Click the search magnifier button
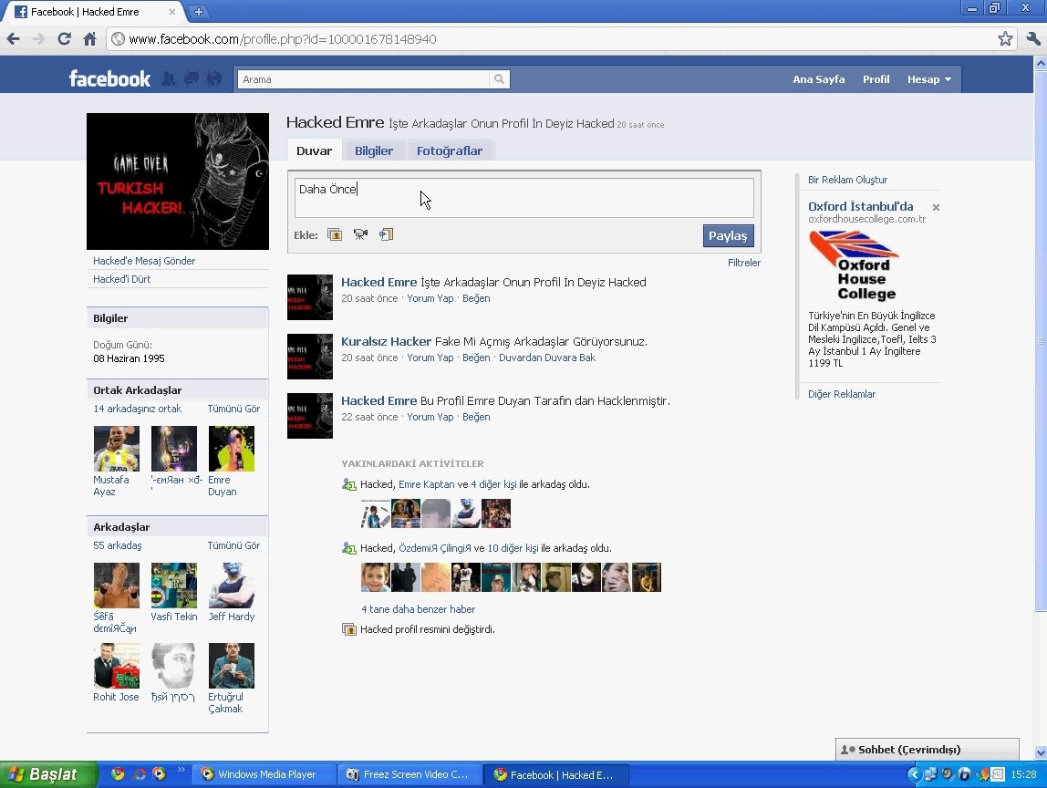This screenshot has height=788, width=1047. click(x=500, y=79)
